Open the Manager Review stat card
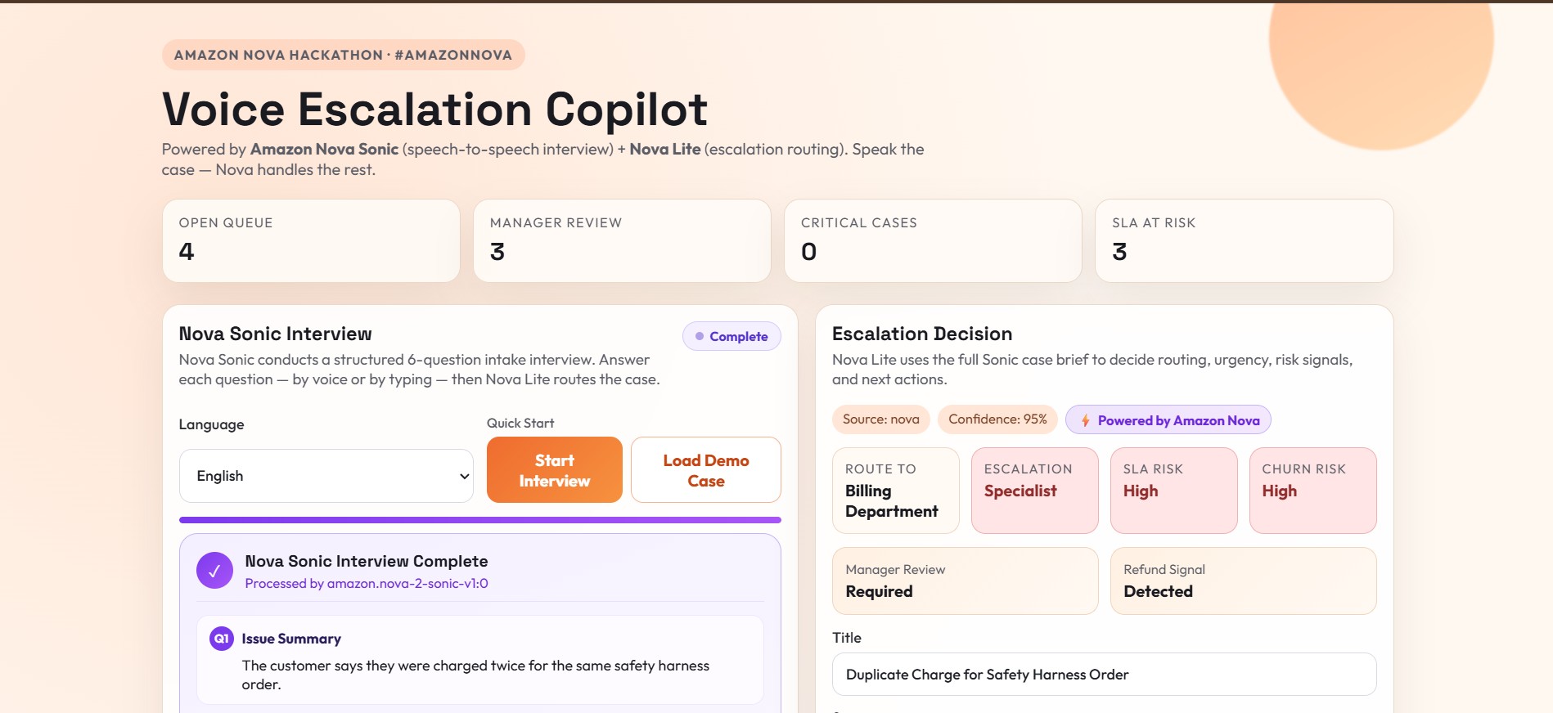 622,241
